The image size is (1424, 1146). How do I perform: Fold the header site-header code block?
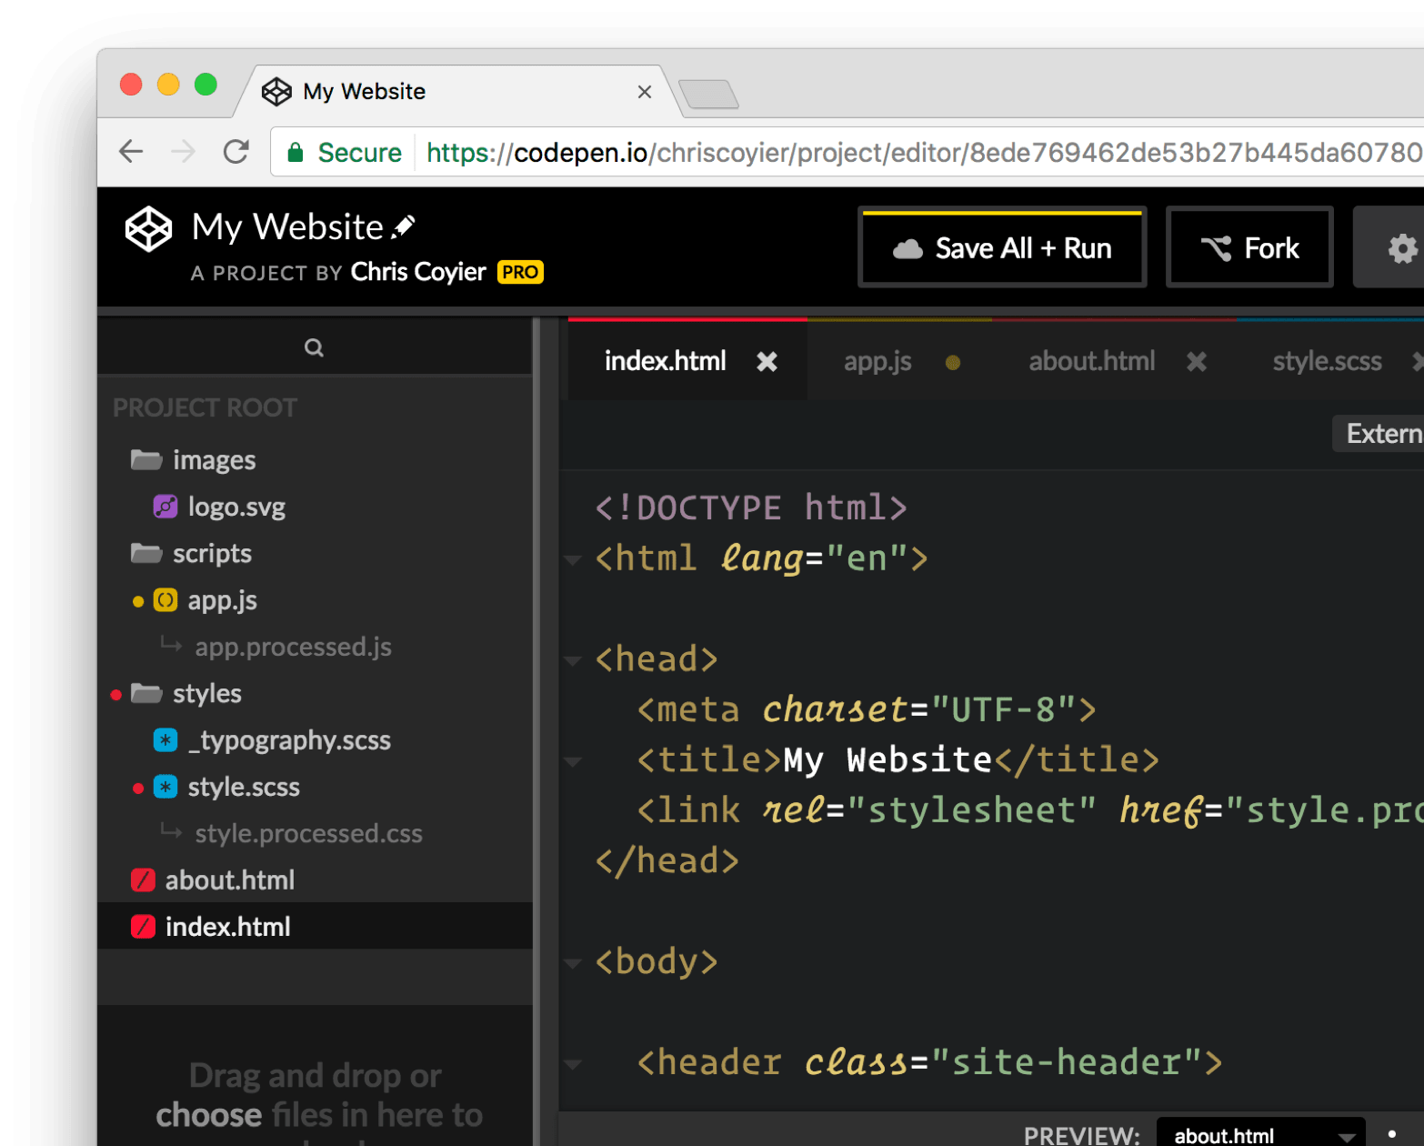click(573, 1063)
